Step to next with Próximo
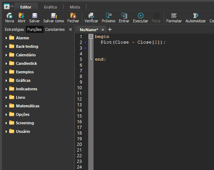Screen dimensions: 214x170 pyautogui.click(x=108, y=18)
